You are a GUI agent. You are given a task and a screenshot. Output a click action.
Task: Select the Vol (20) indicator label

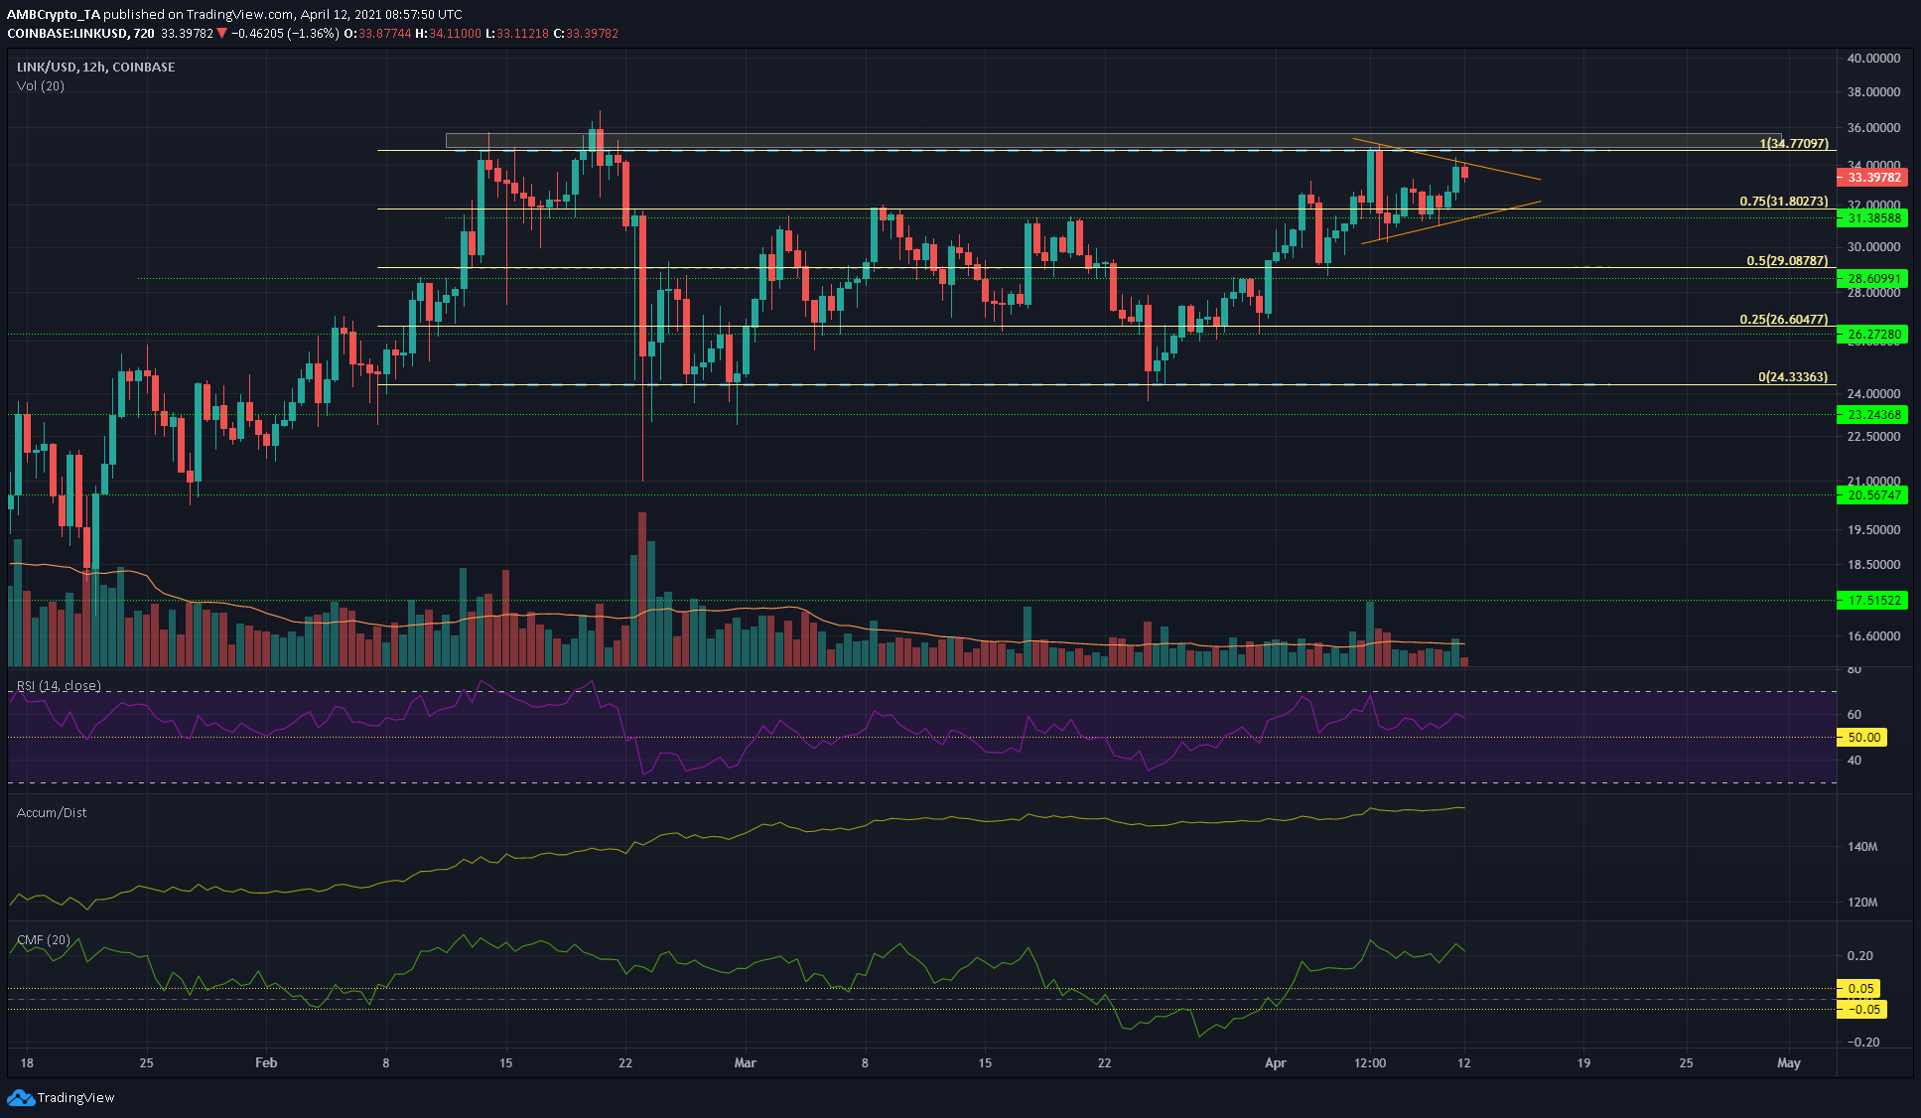pyautogui.click(x=41, y=85)
